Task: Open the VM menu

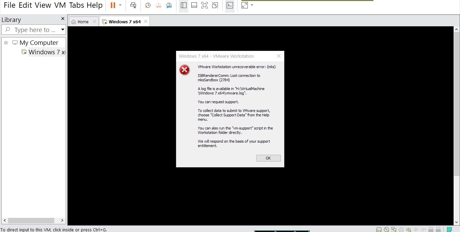Action: click(x=60, y=5)
